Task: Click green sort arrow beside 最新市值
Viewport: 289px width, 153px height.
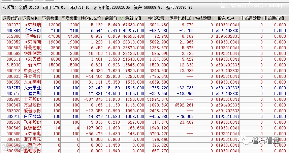Action: point(122,19)
